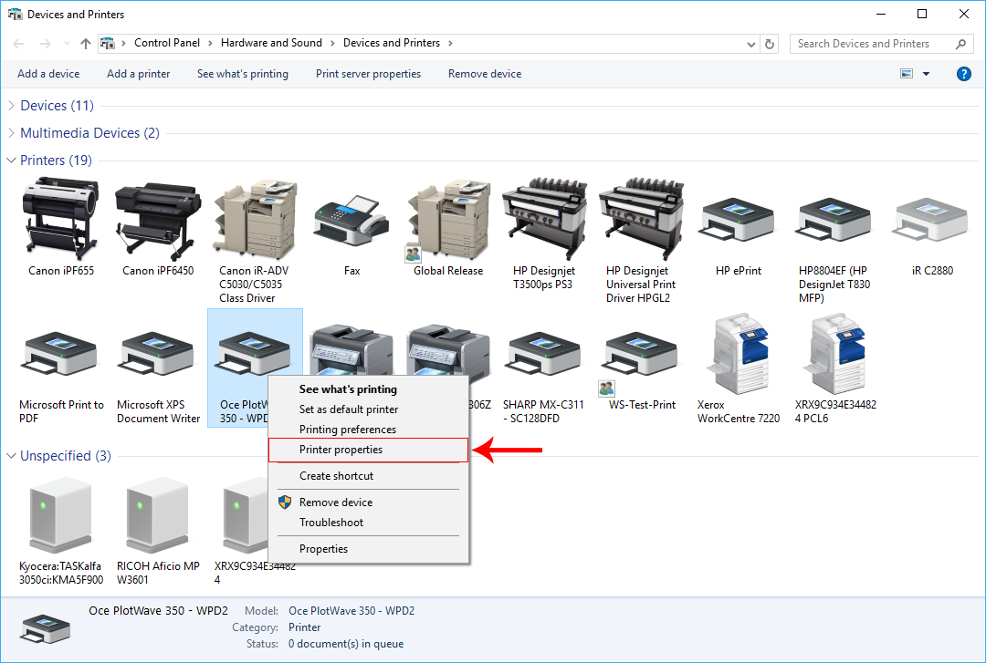Open Printer properties from context menu
This screenshot has height=663, width=986.
tap(369, 450)
